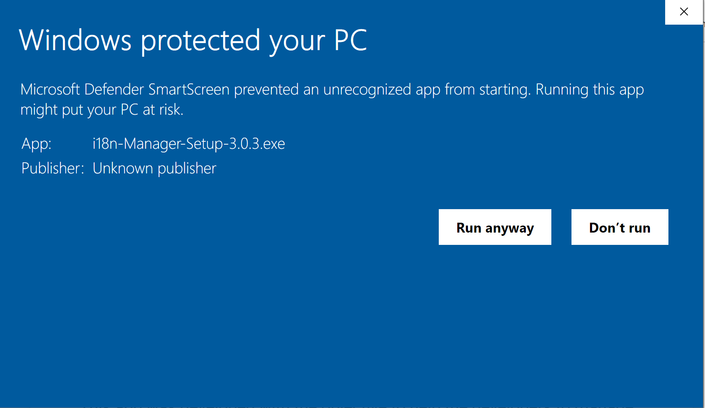This screenshot has width=705, height=408.
Task: Click the "Microsoft Defender" text in the message
Action: [x=82, y=90]
